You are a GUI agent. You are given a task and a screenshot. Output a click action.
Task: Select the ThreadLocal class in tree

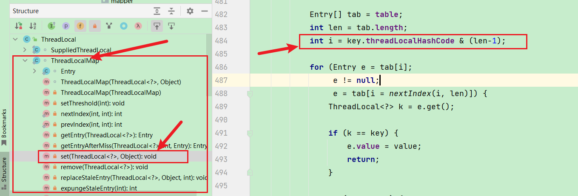[x=59, y=40]
